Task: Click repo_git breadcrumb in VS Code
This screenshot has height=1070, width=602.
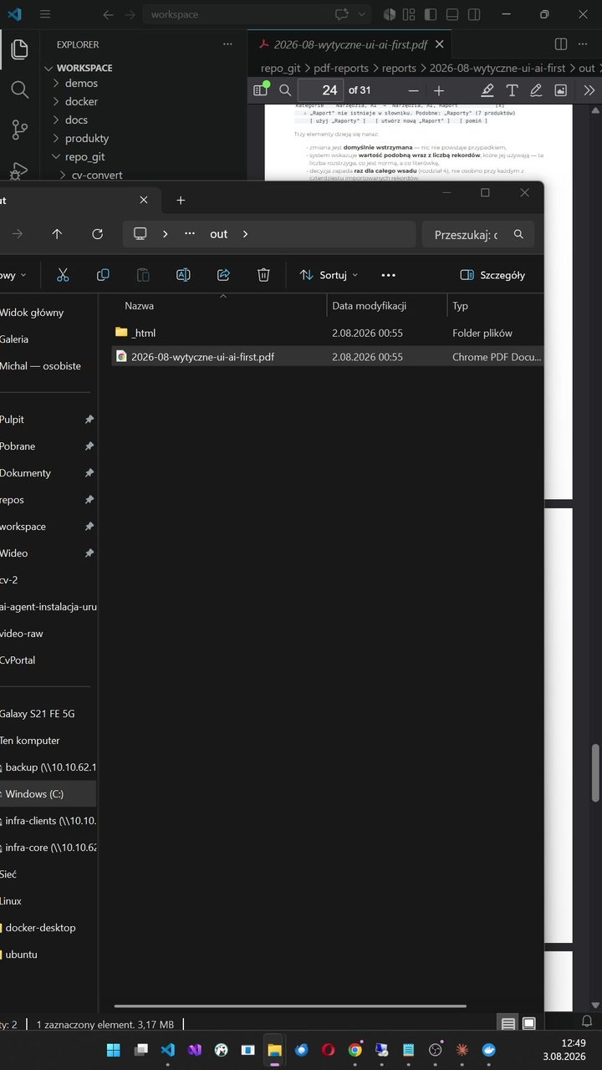Action: tap(280, 69)
